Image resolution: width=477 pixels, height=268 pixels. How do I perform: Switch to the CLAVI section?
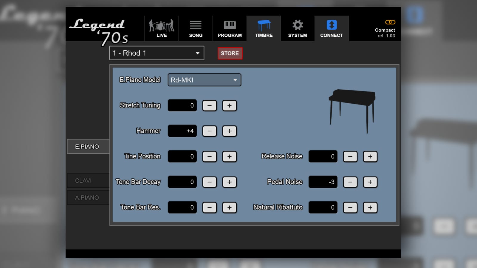click(88, 180)
